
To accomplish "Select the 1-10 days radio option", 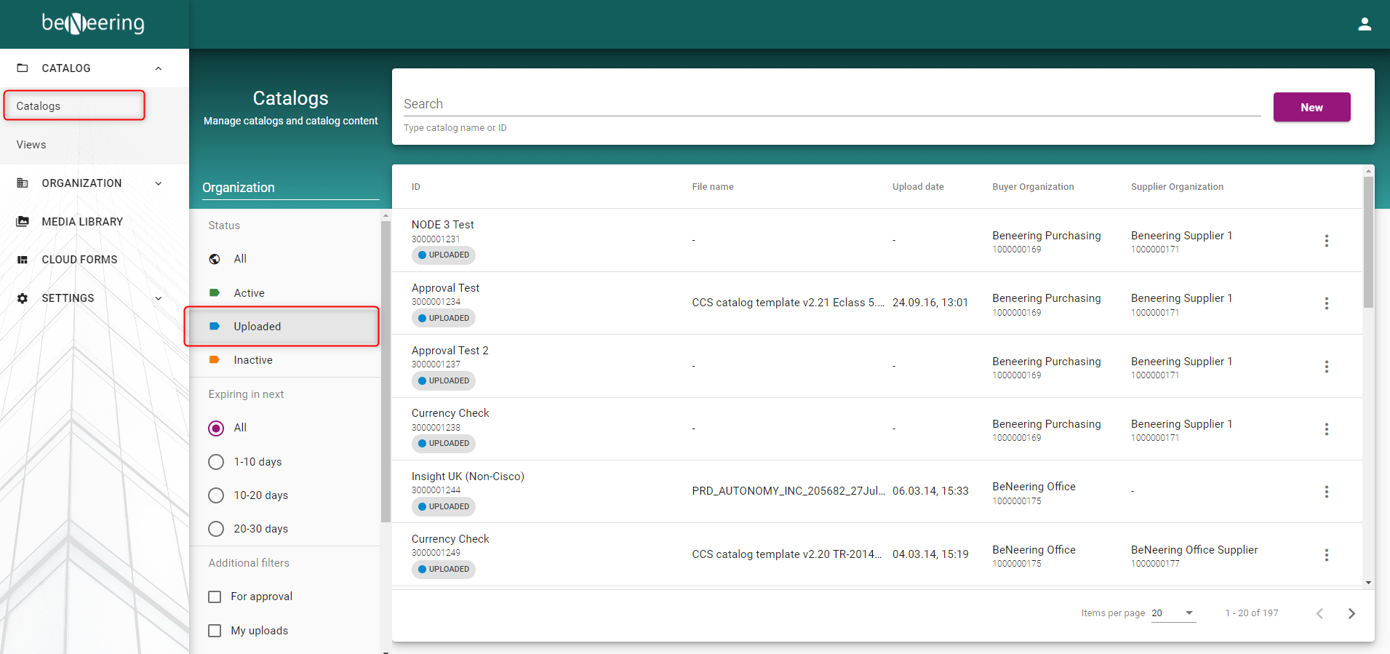I will point(216,462).
